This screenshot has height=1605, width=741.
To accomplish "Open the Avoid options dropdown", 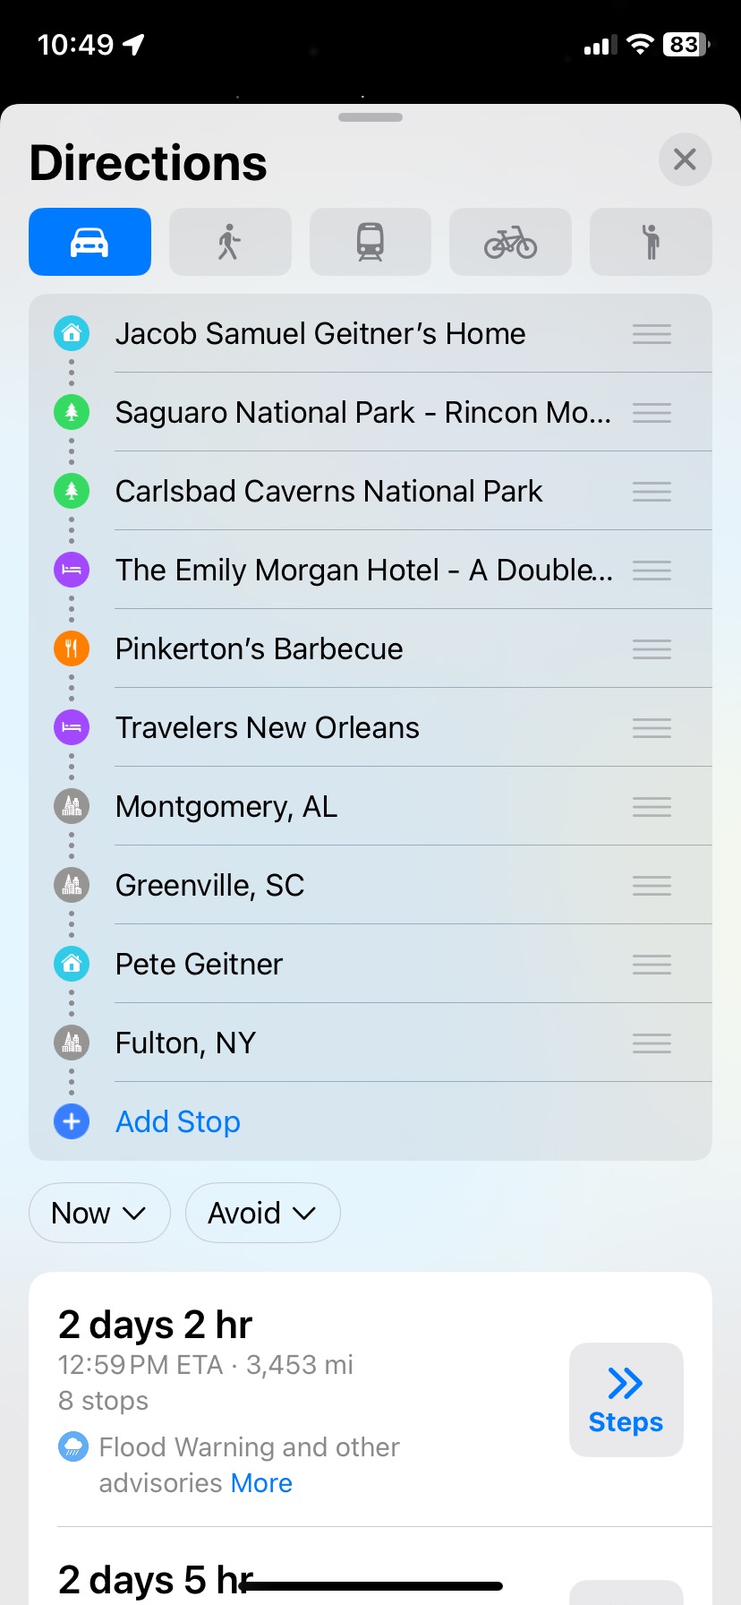I will [262, 1213].
